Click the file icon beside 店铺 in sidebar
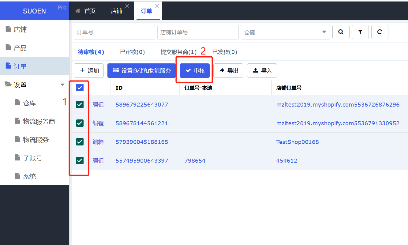The height and width of the screenshot is (245, 408). [x=8, y=29]
